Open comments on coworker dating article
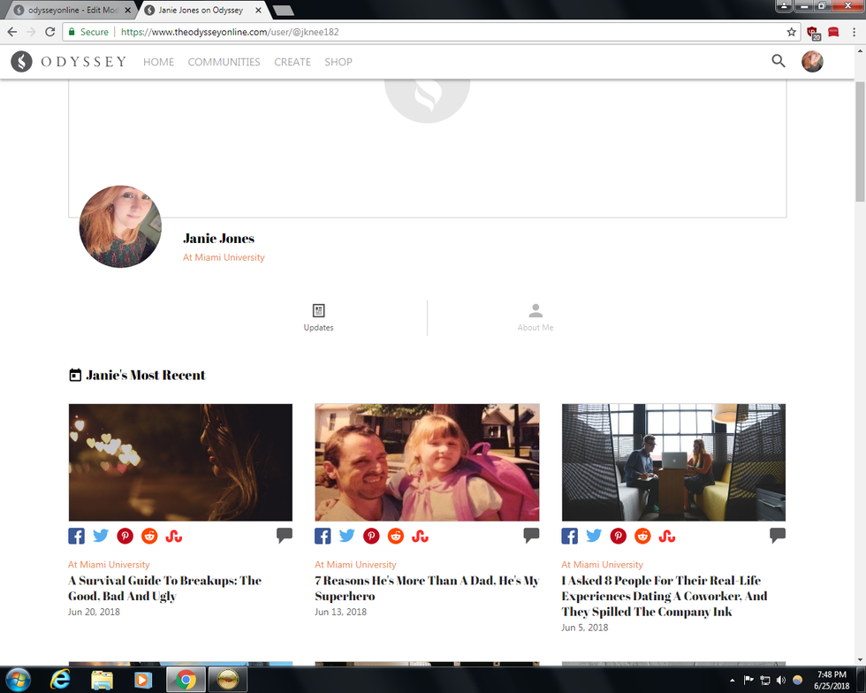This screenshot has width=866, height=693. 777,535
